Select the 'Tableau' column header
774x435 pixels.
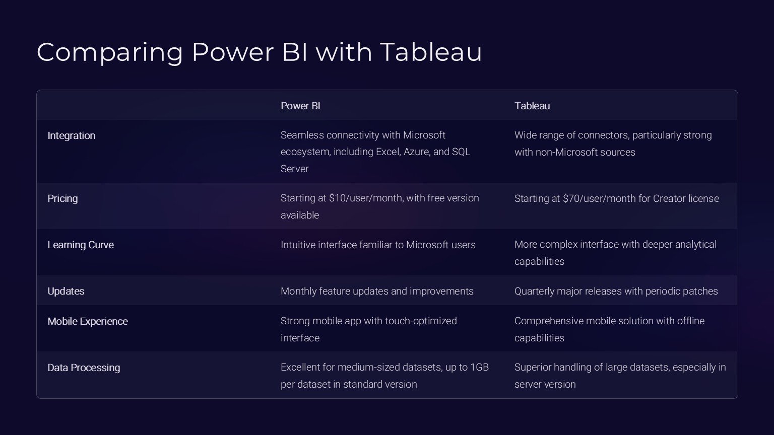[x=532, y=106]
